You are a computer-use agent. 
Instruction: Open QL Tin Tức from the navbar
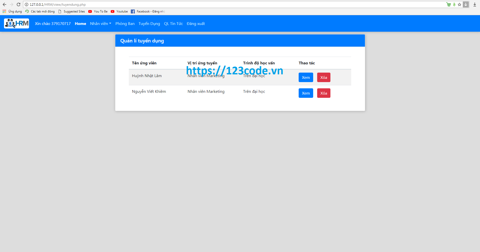pos(173,23)
